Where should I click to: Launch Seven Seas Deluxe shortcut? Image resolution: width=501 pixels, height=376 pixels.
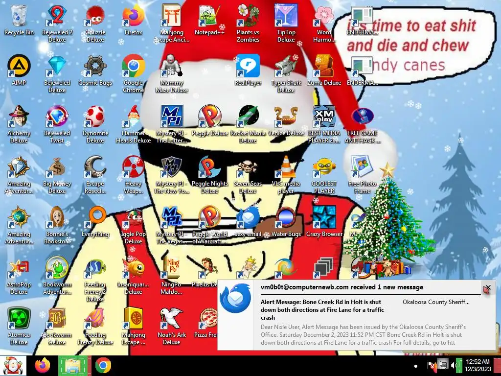coord(248,175)
